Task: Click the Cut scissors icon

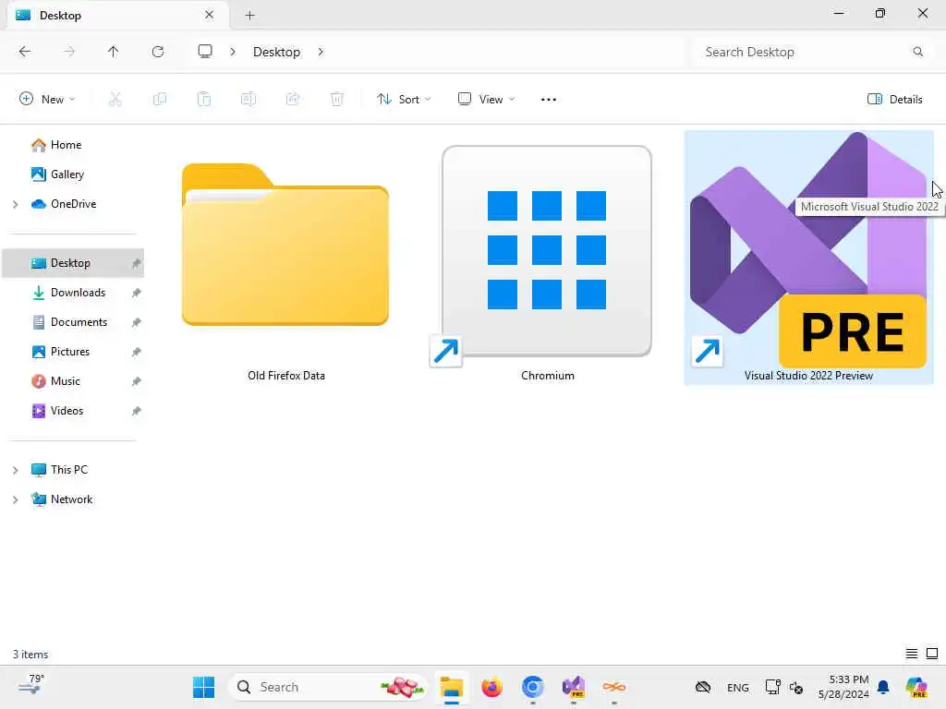Action: pyautogui.click(x=115, y=99)
